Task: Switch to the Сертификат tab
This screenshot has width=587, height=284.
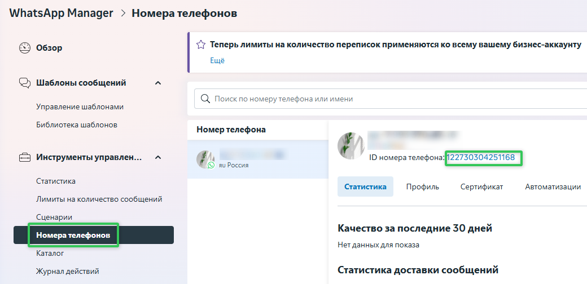Action: click(481, 187)
